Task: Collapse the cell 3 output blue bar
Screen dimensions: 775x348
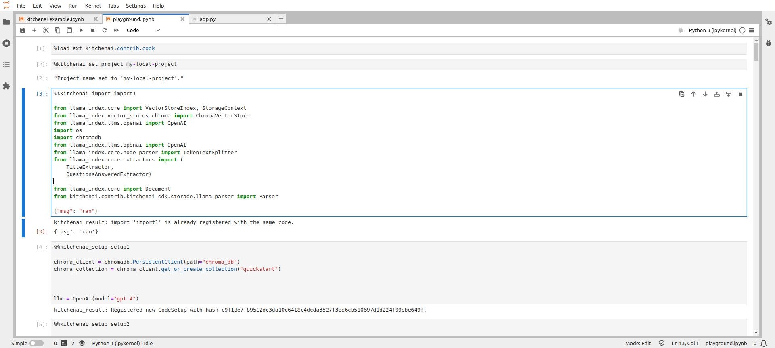Action: coord(23,228)
